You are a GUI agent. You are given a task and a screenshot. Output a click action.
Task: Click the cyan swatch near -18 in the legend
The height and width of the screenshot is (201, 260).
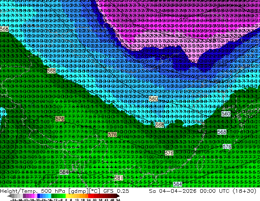(x=50, y=196)
